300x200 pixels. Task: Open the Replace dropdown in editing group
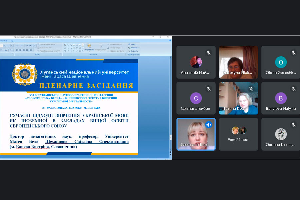tap(134, 48)
